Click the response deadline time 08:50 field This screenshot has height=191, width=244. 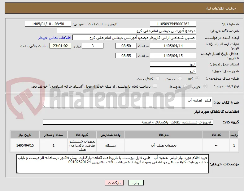[126, 46]
